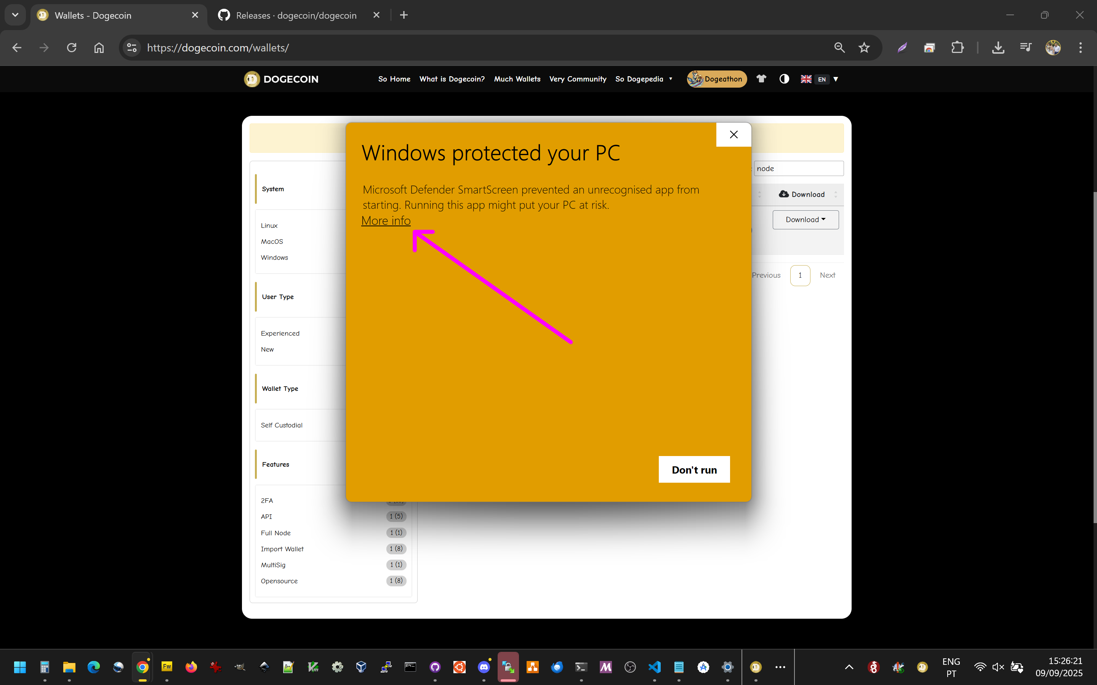The image size is (1097, 685).
Task: Filter by Self Custodial wallet type
Action: pos(281,426)
